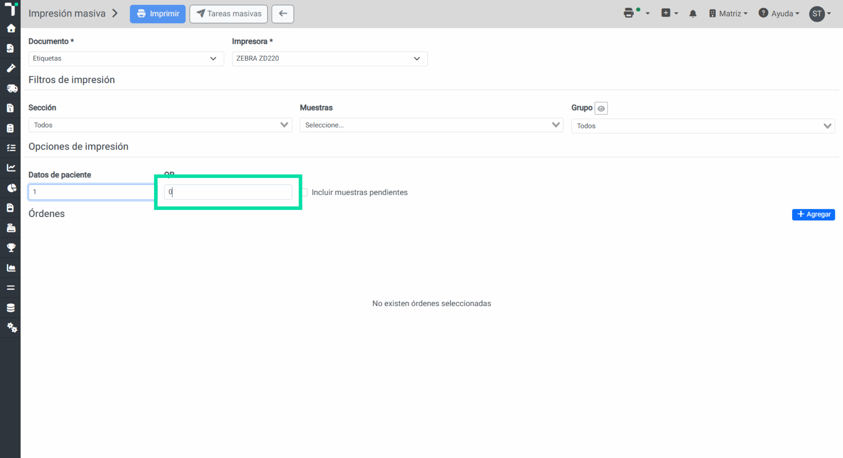Open the printer status icon menu

tap(636, 13)
